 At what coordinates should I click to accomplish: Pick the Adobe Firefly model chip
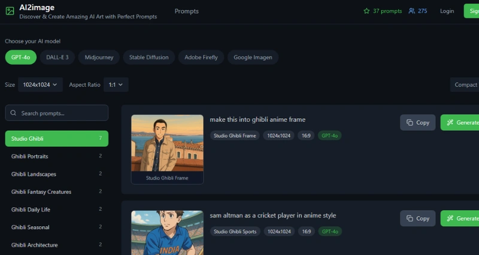(x=201, y=57)
